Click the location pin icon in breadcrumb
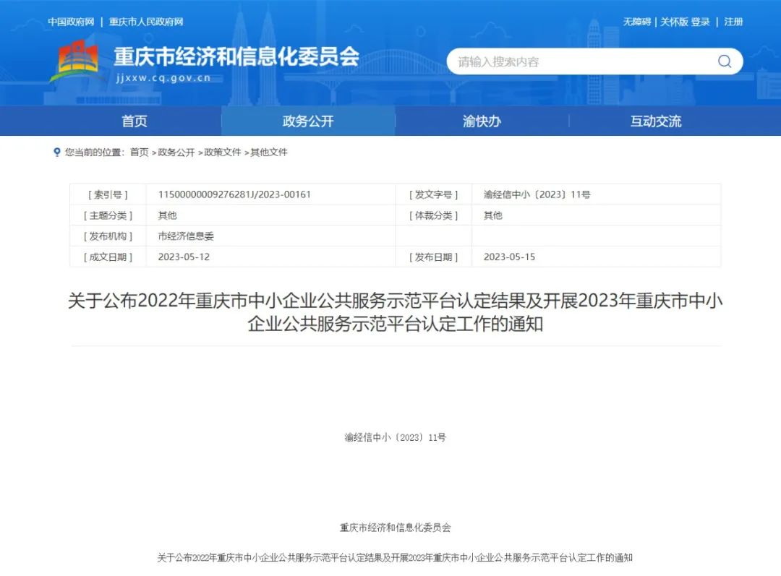 tap(56, 152)
